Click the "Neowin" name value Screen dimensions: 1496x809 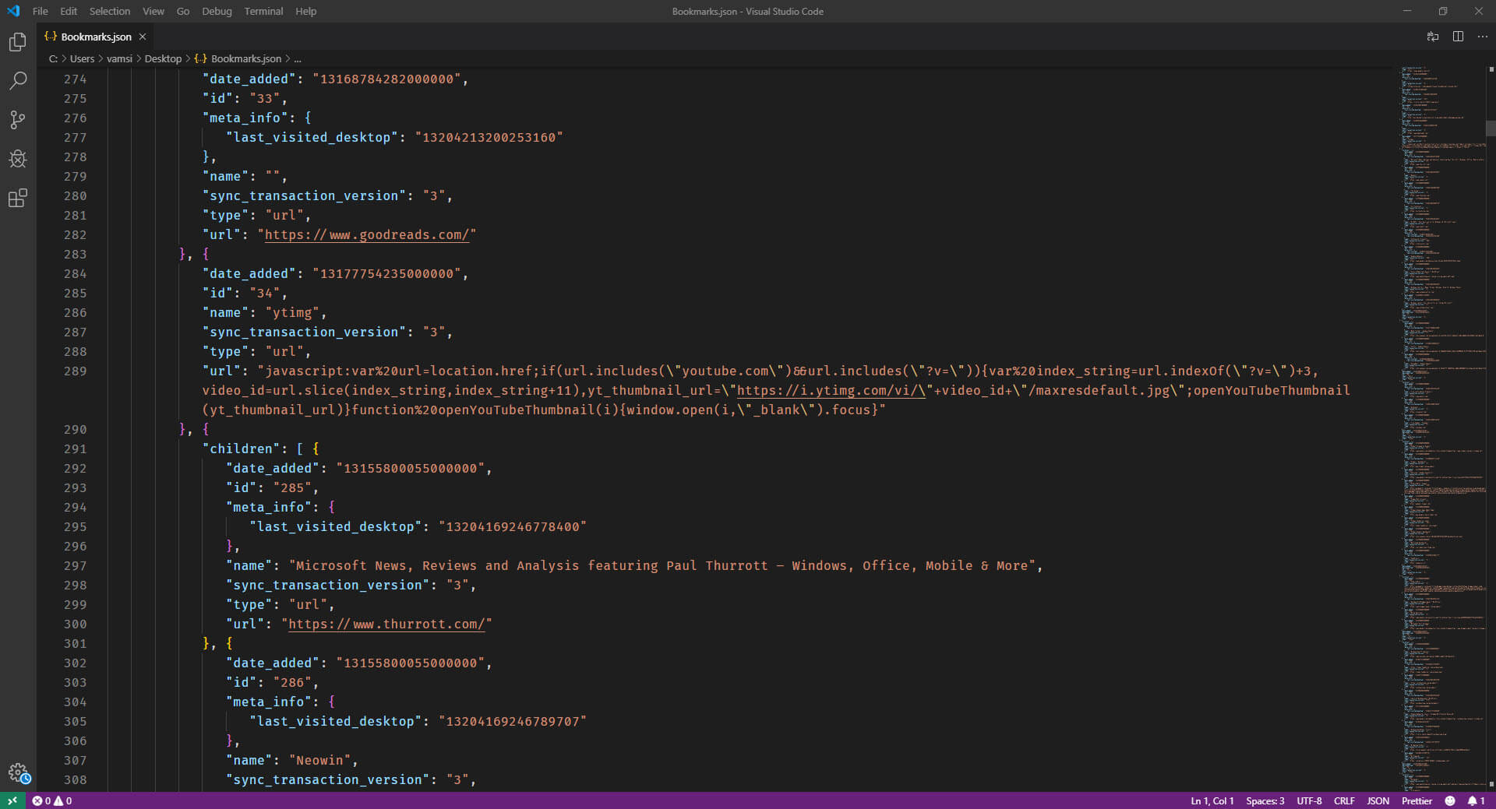point(319,761)
